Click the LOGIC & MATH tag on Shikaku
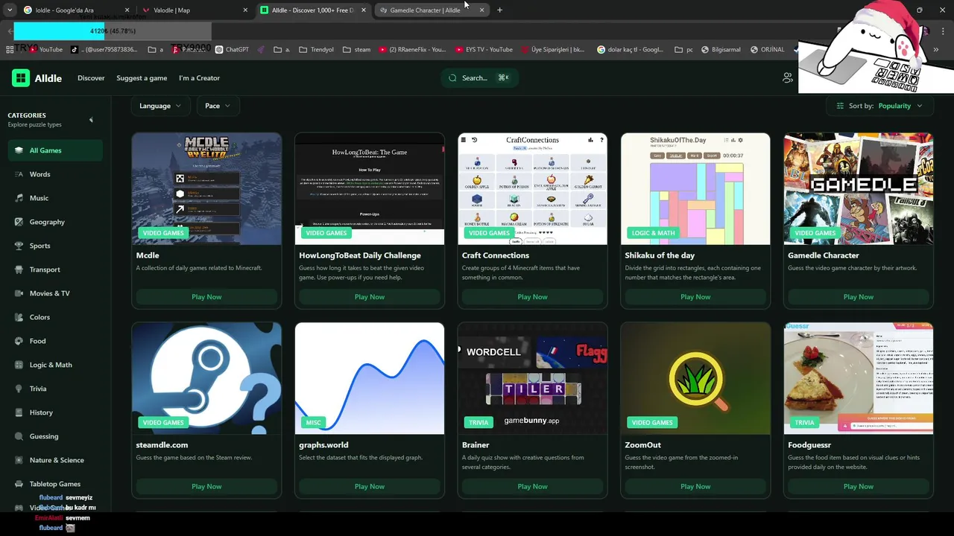954x536 pixels. coord(654,233)
